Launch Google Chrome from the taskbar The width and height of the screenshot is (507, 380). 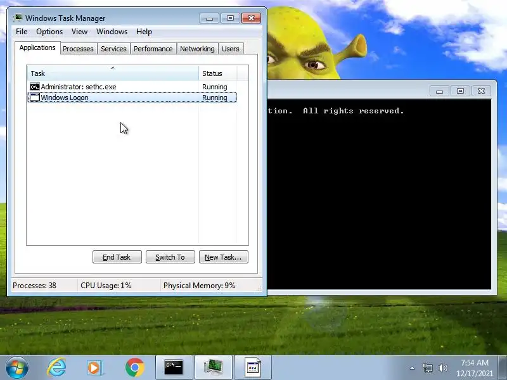coord(134,367)
